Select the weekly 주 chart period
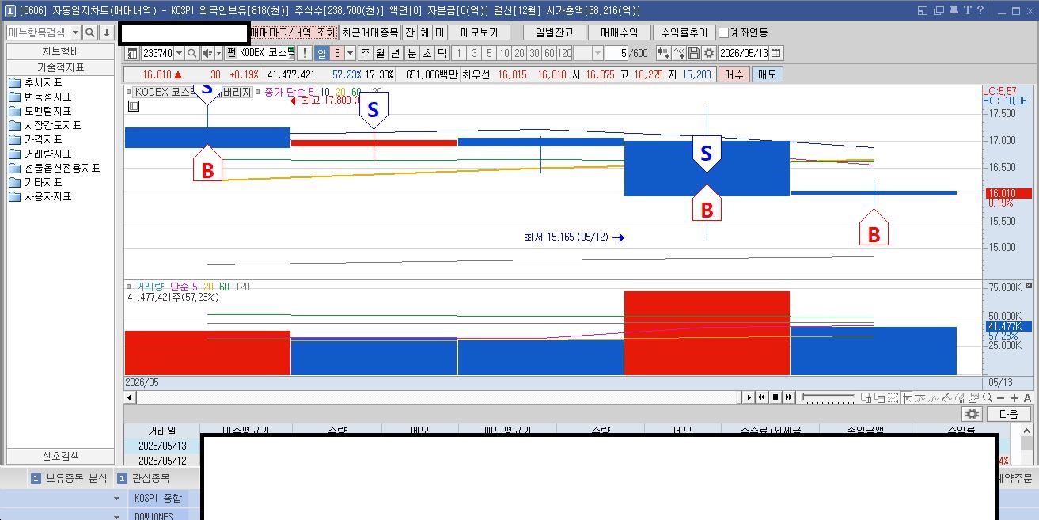The image size is (1039, 520). [366, 53]
